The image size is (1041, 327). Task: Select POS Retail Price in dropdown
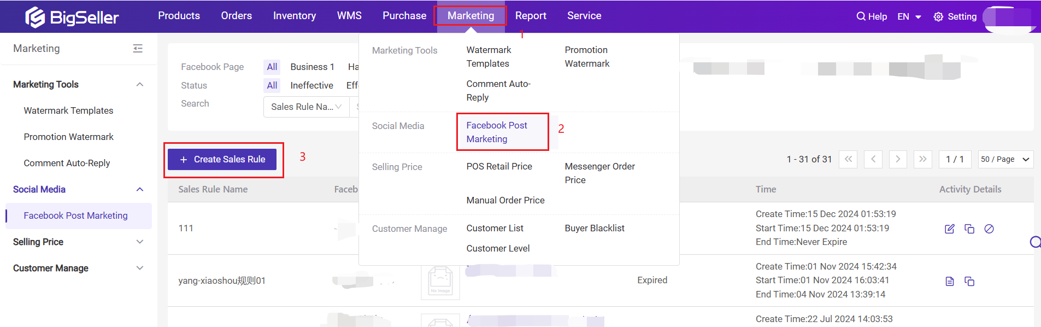click(x=499, y=166)
